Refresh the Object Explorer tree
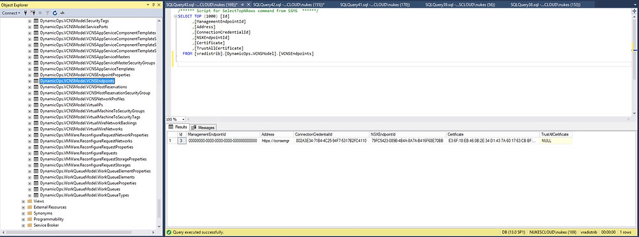The width and height of the screenshot is (639, 237). point(54,13)
